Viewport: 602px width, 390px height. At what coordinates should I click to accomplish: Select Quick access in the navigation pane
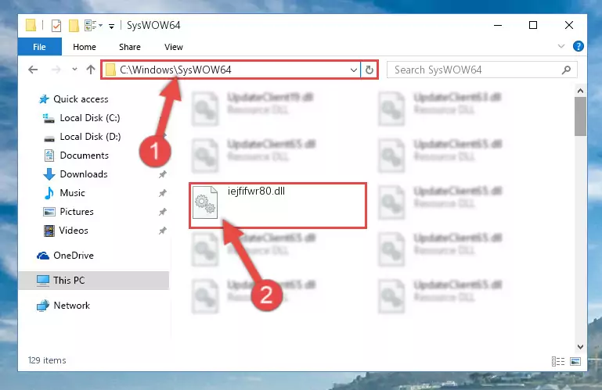pos(81,99)
